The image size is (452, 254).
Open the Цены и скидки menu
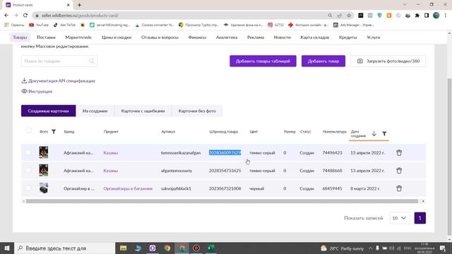[117, 37]
